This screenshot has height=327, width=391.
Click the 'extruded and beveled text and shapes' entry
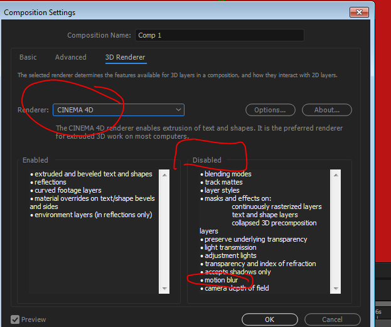click(91, 174)
